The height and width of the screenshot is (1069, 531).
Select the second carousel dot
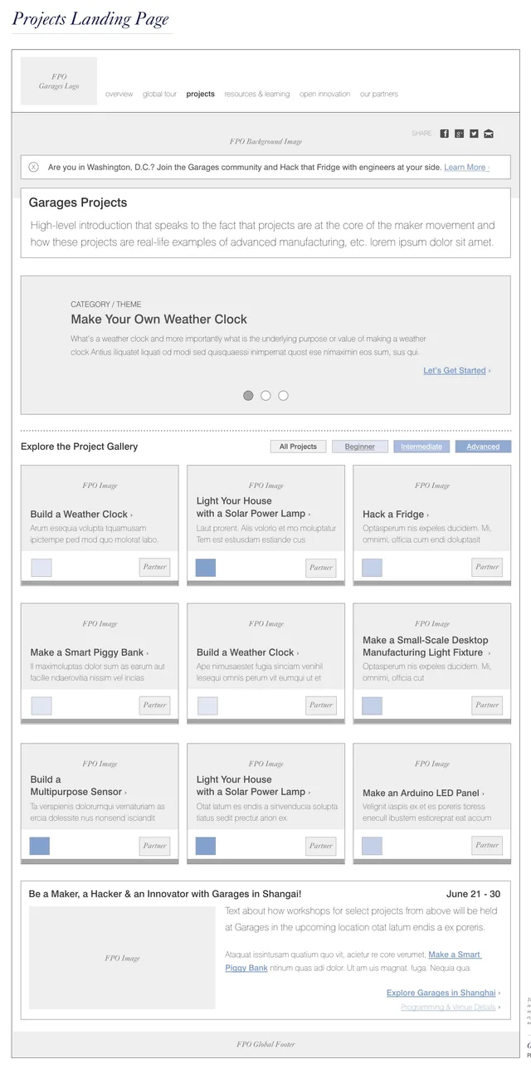coord(265,396)
